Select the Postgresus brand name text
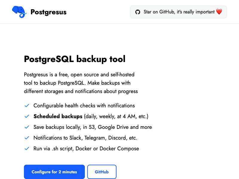The height and width of the screenshot is (179, 239). (x=48, y=12)
